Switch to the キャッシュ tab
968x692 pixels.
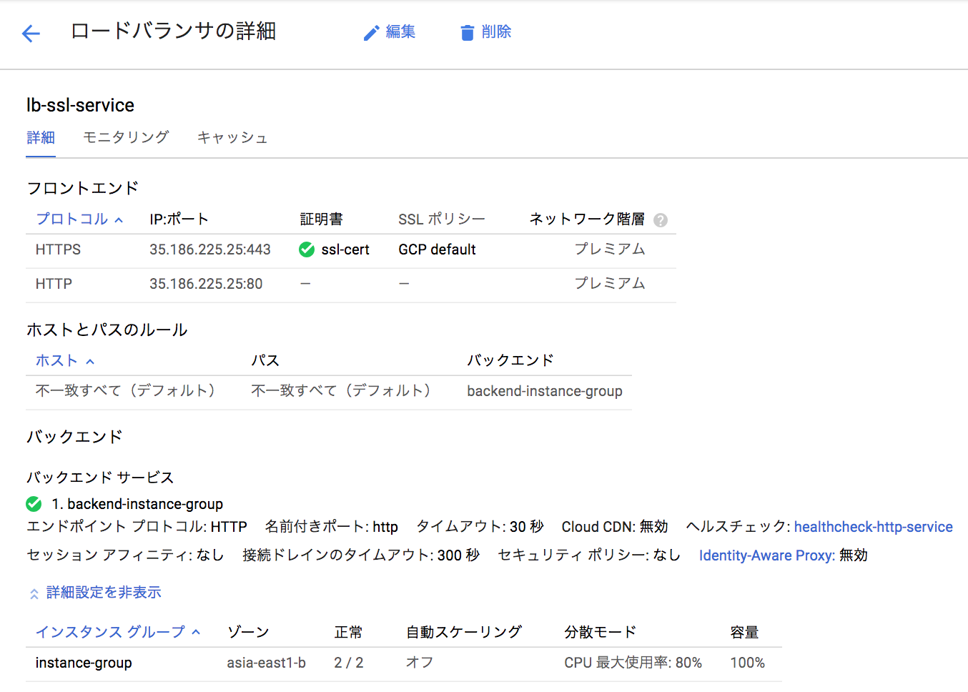(232, 137)
